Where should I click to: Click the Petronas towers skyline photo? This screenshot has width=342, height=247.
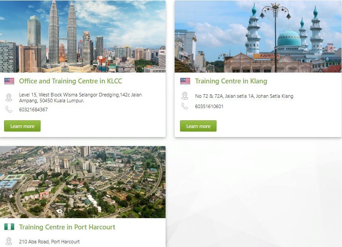point(83,37)
